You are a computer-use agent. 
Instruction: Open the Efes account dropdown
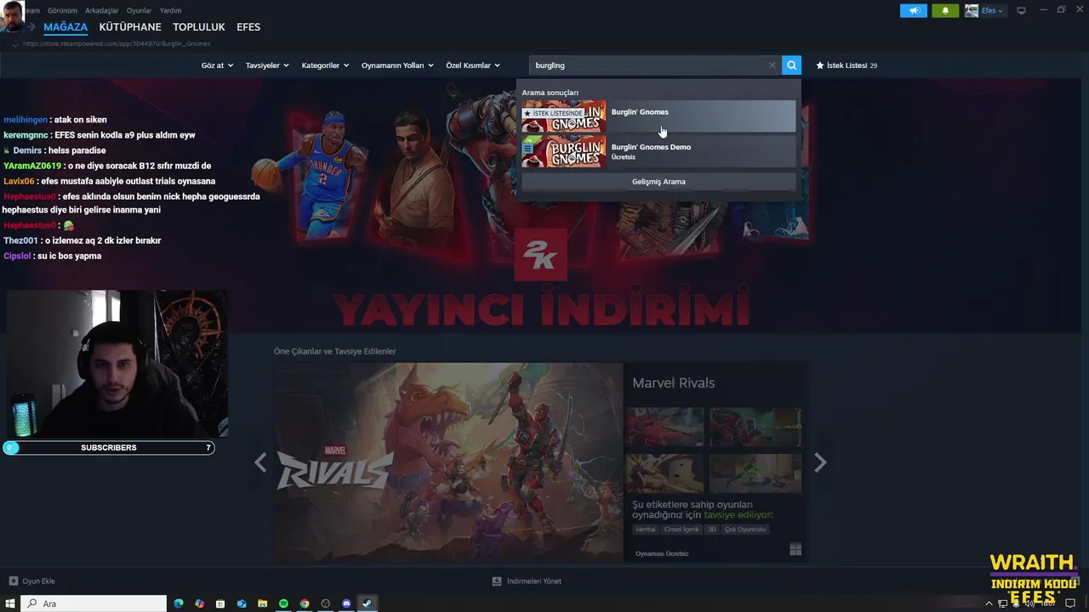(x=992, y=11)
